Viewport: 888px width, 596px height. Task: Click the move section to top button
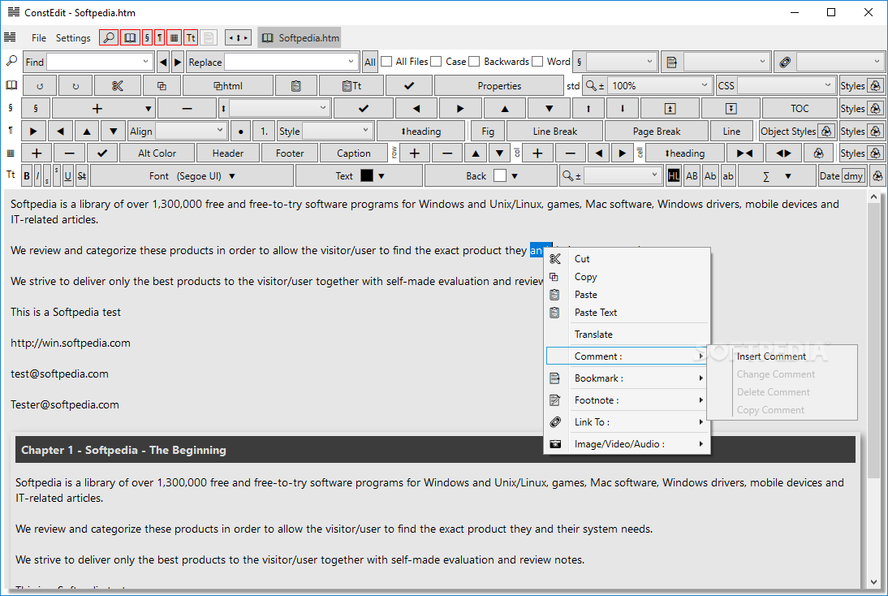click(670, 108)
